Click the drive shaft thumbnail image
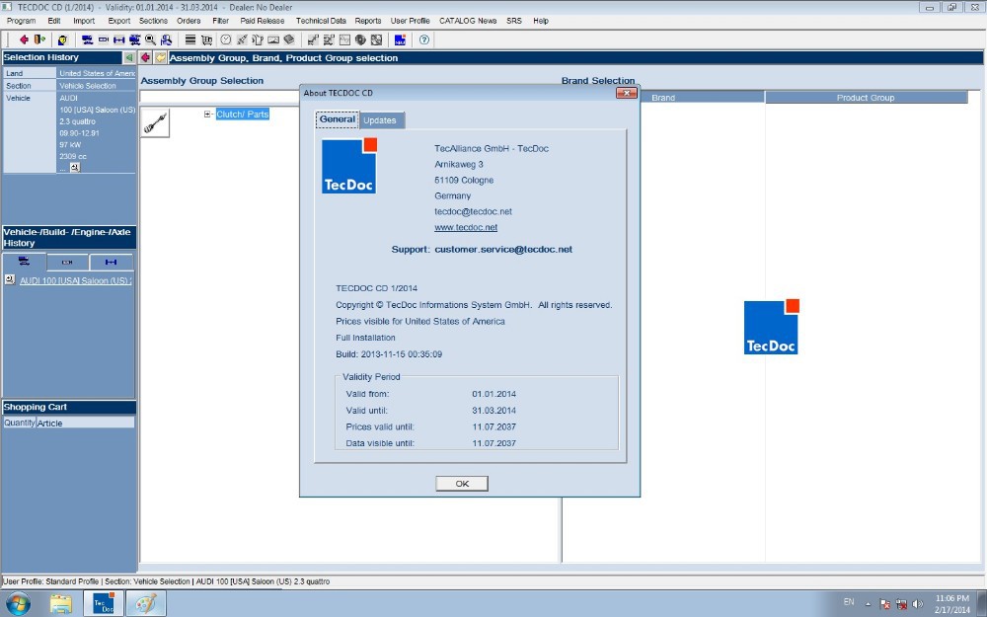Screen dimensions: 987x617 point(155,122)
